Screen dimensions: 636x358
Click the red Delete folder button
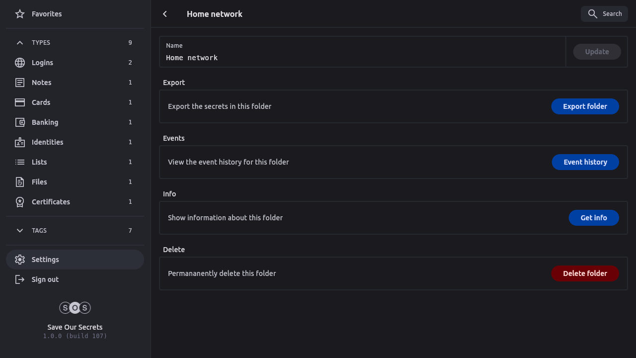pos(585,273)
